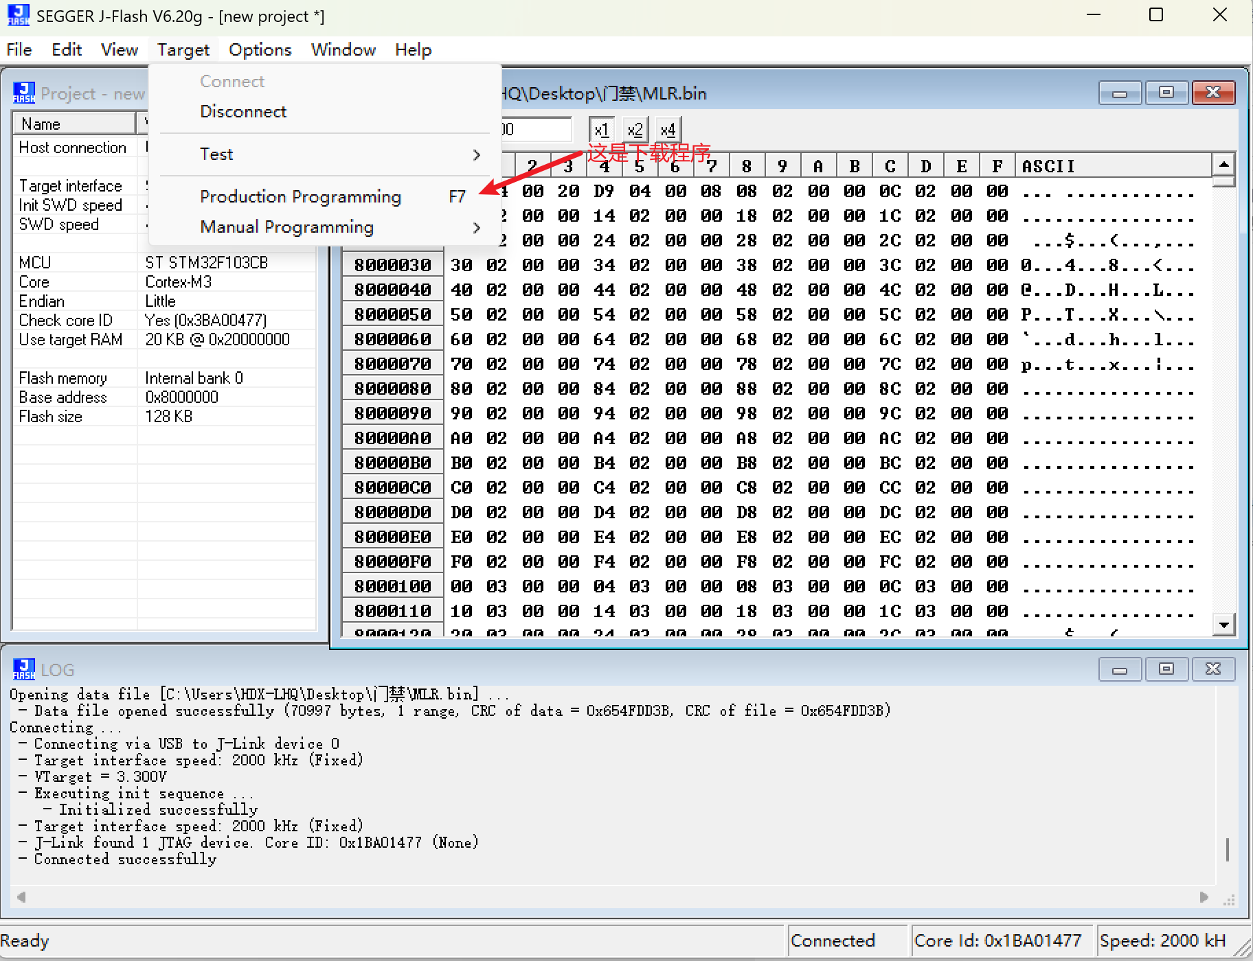Maximize the LOG window
Image resolution: width=1253 pixels, height=961 pixels.
[x=1166, y=669]
